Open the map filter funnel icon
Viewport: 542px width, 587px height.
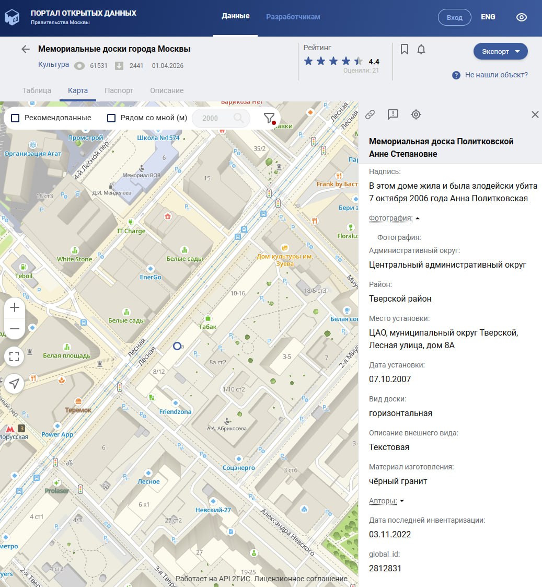point(269,118)
